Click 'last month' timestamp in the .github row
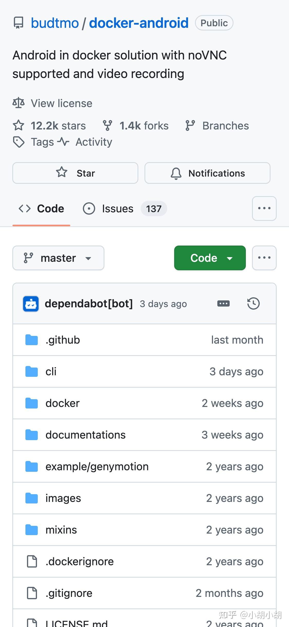Screen dimensions: 289x627 coord(237,340)
